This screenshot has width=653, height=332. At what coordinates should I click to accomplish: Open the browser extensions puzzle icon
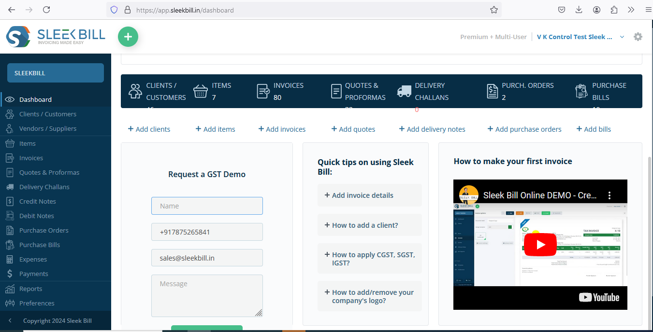(x=614, y=10)
